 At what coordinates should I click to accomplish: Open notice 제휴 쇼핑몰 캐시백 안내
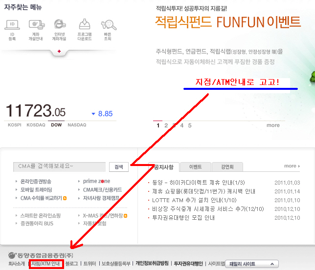pos(203,191)
